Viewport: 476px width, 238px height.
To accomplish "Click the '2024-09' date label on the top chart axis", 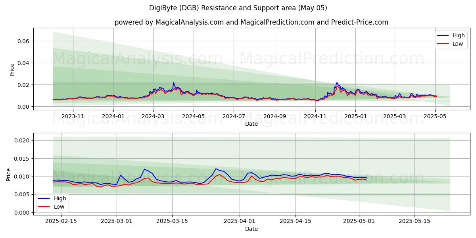I will click(x=275, y=116).
